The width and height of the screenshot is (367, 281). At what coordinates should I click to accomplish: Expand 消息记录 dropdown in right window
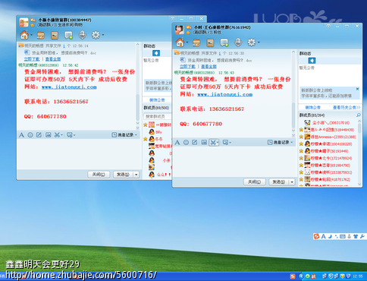click(x=292, y=143)
